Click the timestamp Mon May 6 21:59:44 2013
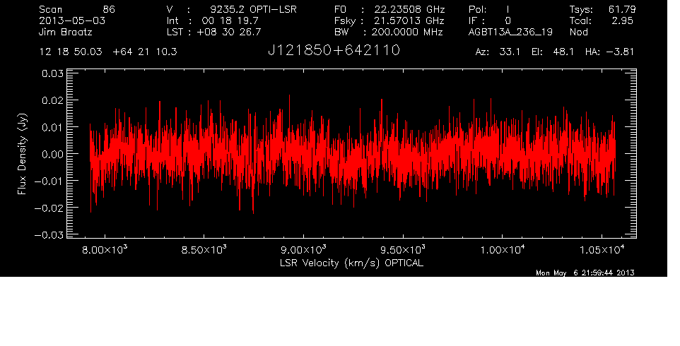 (585, 273)
